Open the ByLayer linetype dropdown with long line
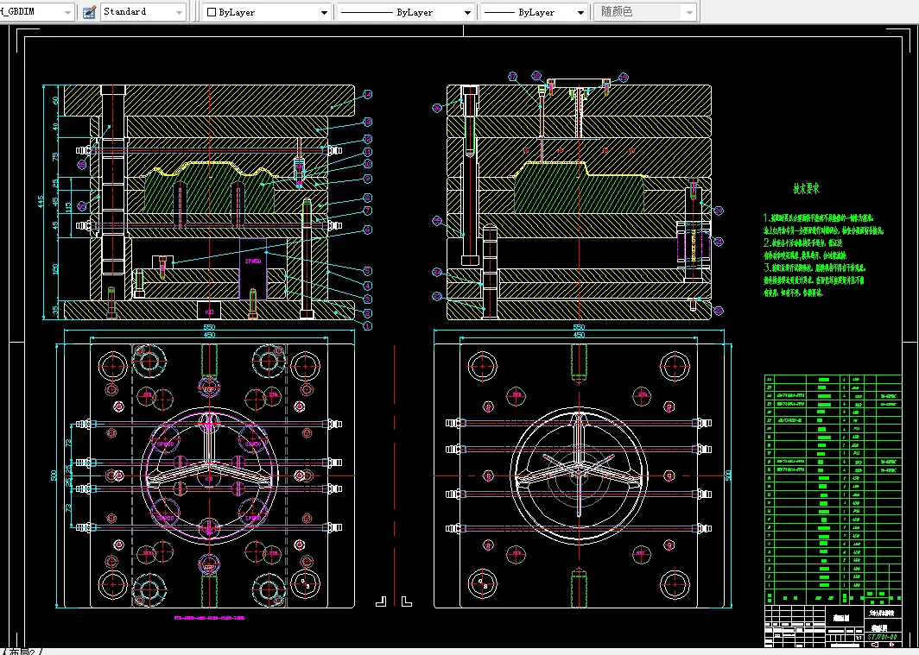Viewport: 919px width, 655px height. [x=466, y=13]
